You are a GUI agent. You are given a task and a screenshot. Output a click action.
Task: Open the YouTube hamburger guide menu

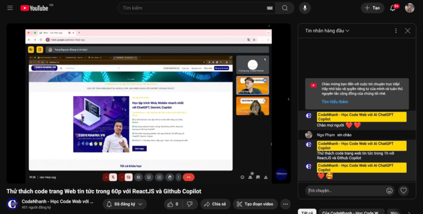[x=10, y=8]
